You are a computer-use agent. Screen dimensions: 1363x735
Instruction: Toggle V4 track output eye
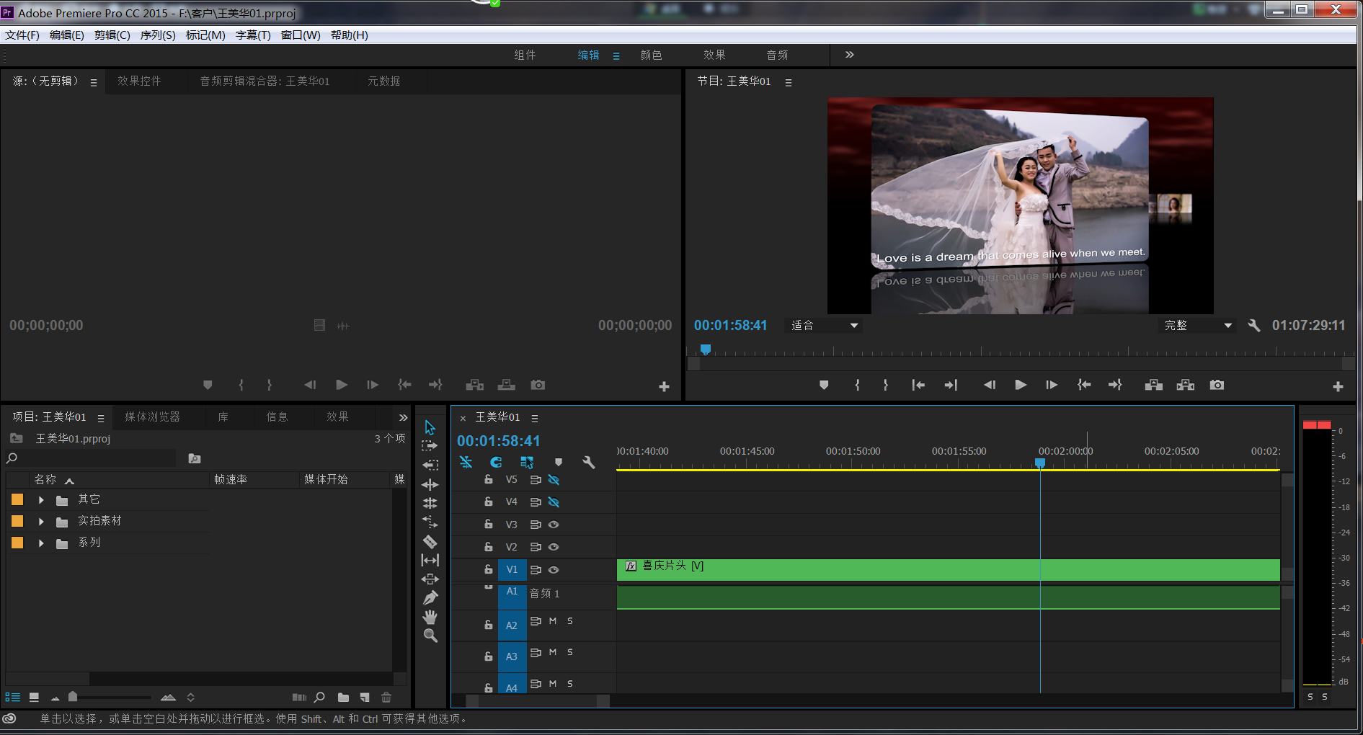(554, 502)
